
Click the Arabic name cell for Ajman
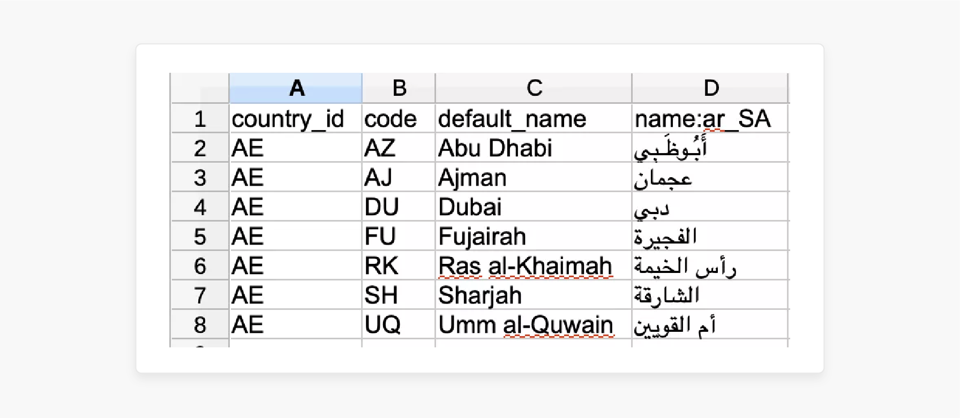(710, 177)
